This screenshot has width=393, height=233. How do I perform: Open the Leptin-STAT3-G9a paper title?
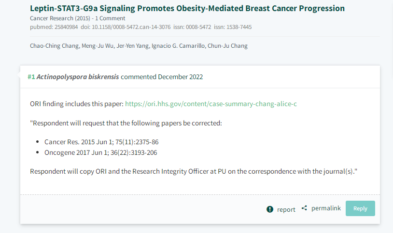pyautogui.click(x=187, y=8)
